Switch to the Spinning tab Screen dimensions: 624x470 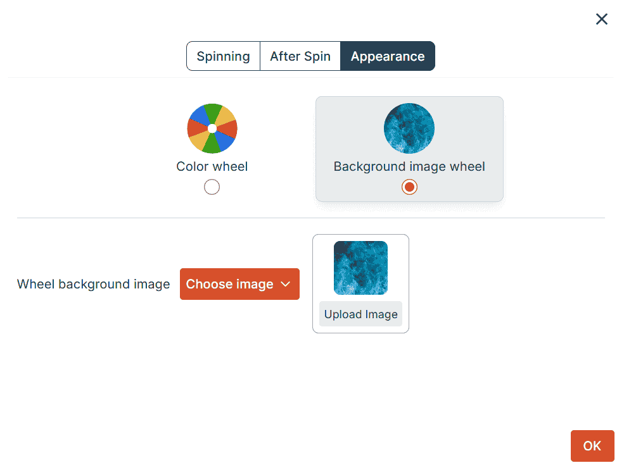[x=223, y=56]
